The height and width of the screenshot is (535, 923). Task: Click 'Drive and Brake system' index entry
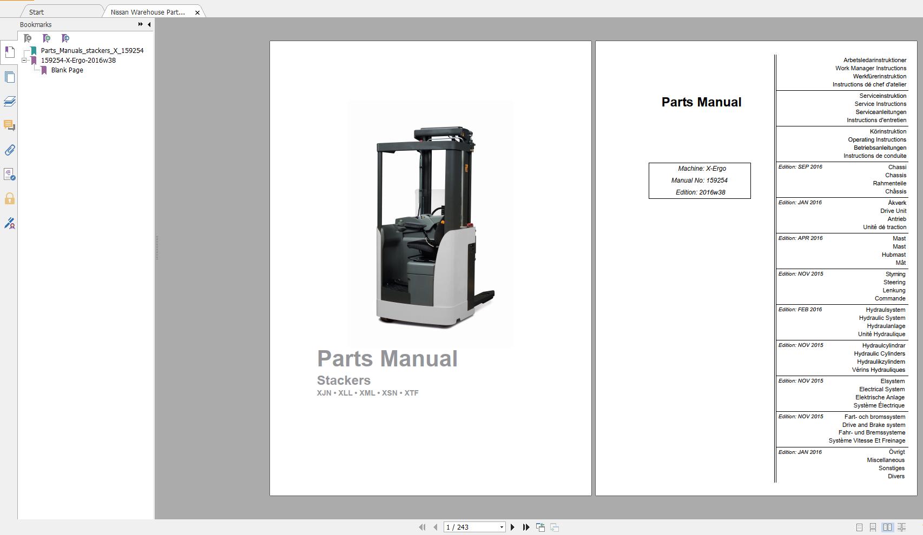point(874,425)
